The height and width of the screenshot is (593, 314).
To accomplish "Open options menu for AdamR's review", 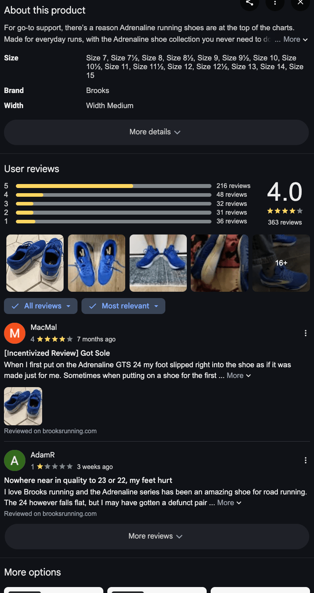I will (305, 460).
